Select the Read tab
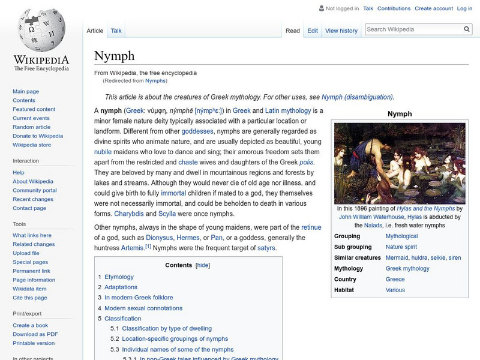This screenshot has height=360, width=480. [x=292, y=31]
